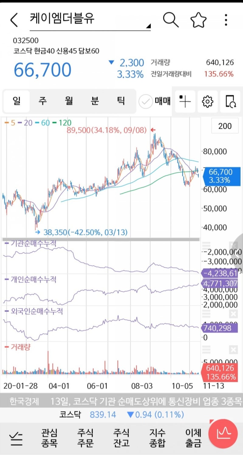Tap the rotate screen icon
This screenshot has height=455, width=243.
[230, 101]
